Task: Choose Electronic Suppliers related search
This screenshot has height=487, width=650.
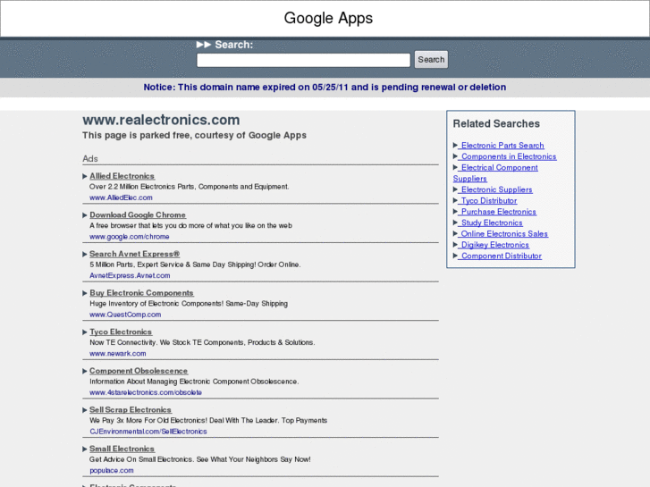Action: (x=496, y=189)
